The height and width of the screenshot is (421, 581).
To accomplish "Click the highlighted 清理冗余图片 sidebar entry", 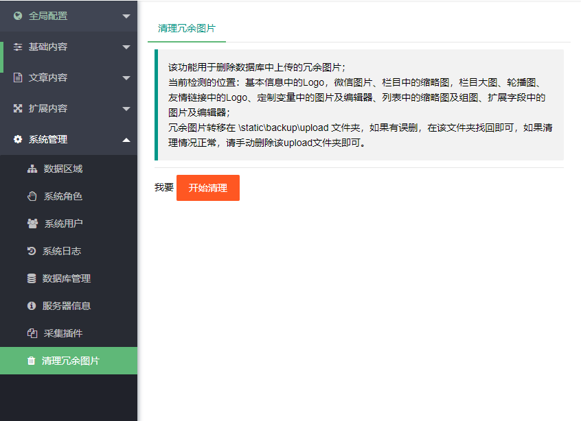I will coord(63,361).
